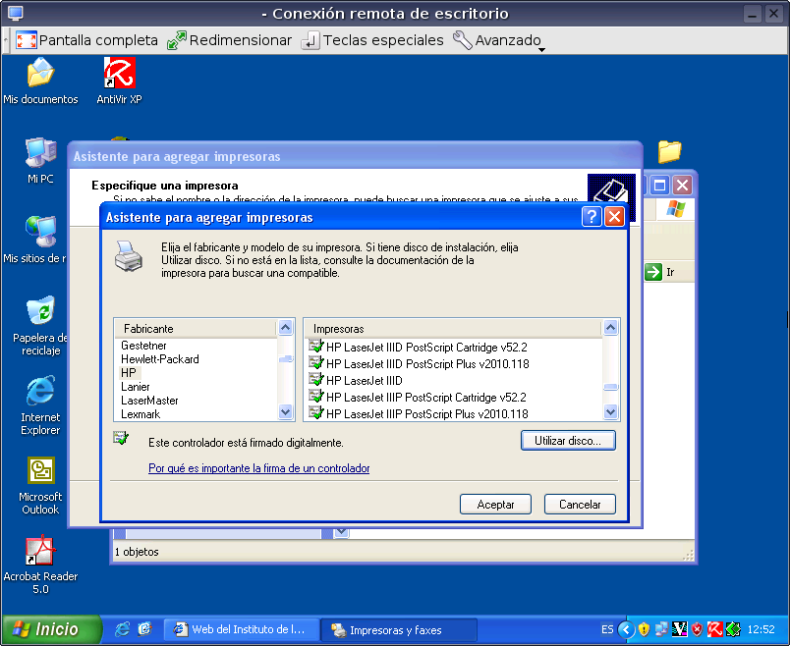Select the Mi PC desktop icon
The image size is (790, 646).
coord(40,161)
